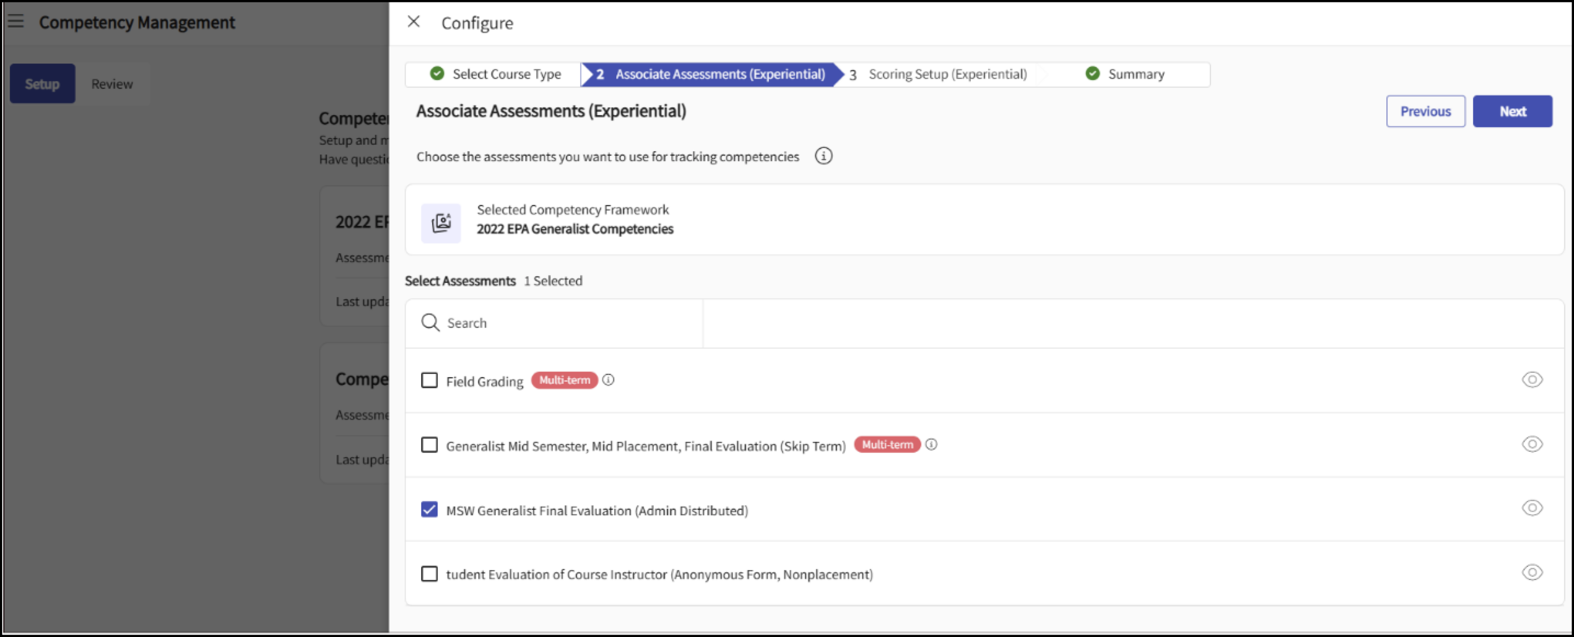Click Multi-term badge on Generalist Mid Semester
Screen dimensions: 1574x637
887,445
